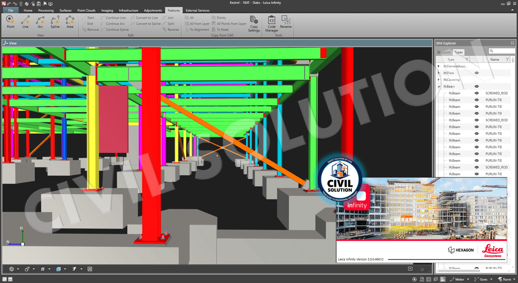518x283 pixels.
Task: Open the Code Manager tool
Action: 272,24
